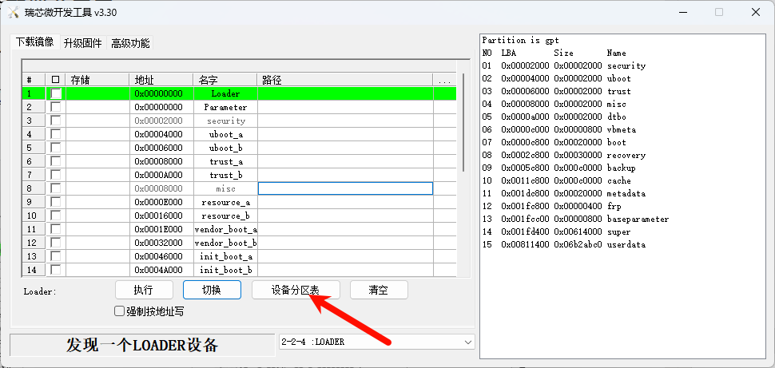Click the 设备分区表 button

point(296,290)
